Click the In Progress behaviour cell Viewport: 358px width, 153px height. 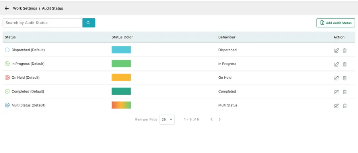click(228, 64)
